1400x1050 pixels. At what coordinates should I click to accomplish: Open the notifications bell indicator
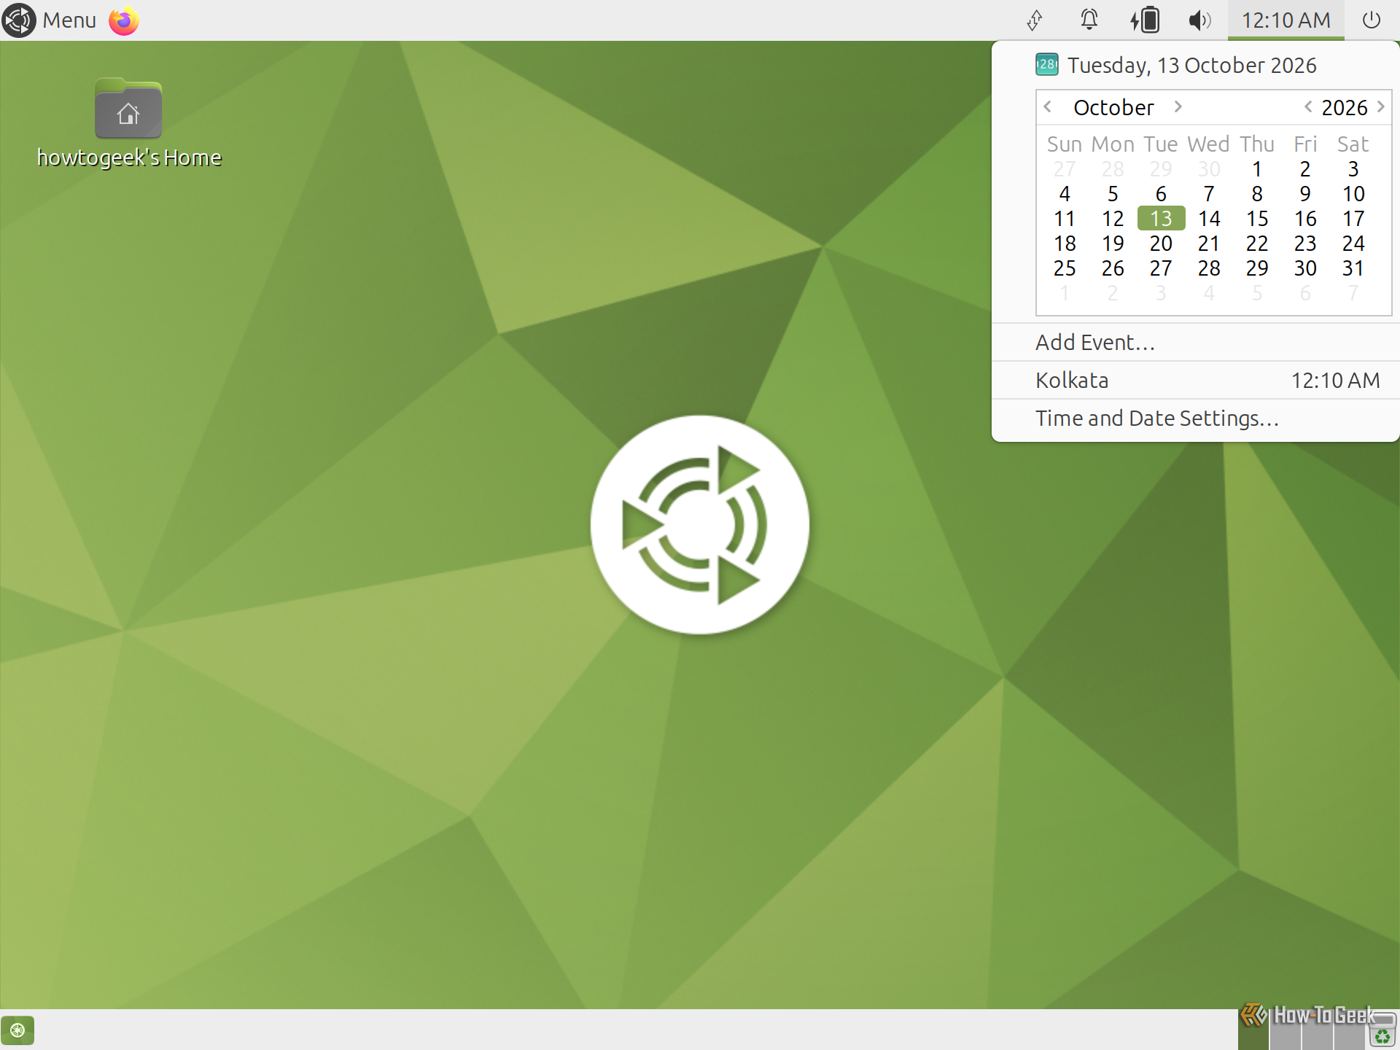pos(1089,20)
